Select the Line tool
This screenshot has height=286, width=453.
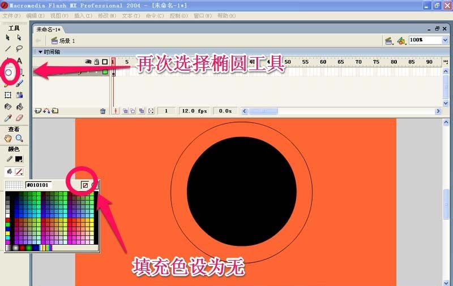pos(8,49)
